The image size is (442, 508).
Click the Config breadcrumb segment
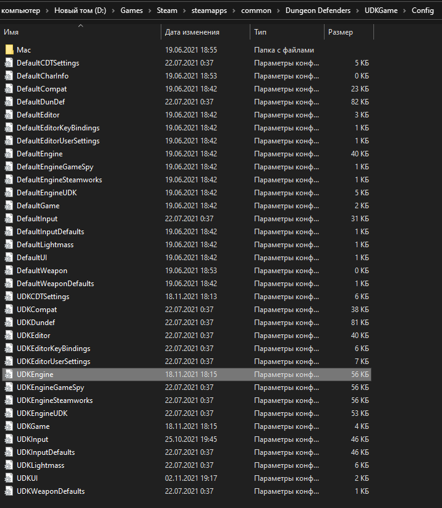423,11
